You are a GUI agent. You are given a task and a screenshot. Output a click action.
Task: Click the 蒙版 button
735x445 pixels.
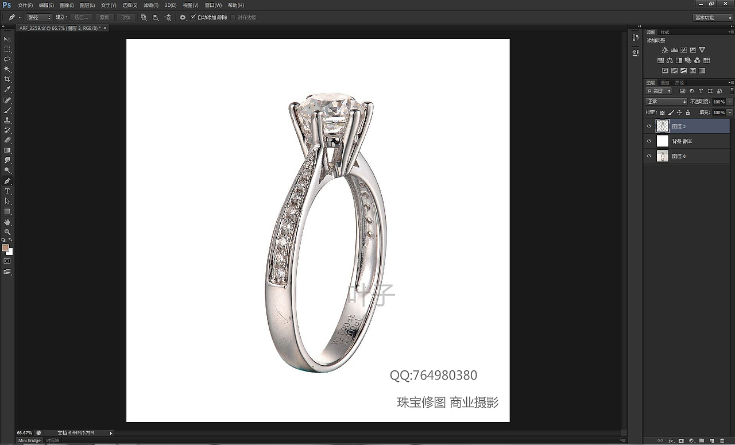(104, 17)
